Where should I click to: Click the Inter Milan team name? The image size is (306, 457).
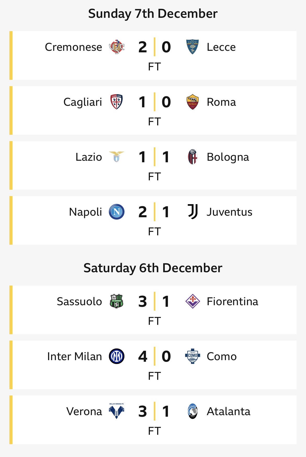click(x=75, y=356)
